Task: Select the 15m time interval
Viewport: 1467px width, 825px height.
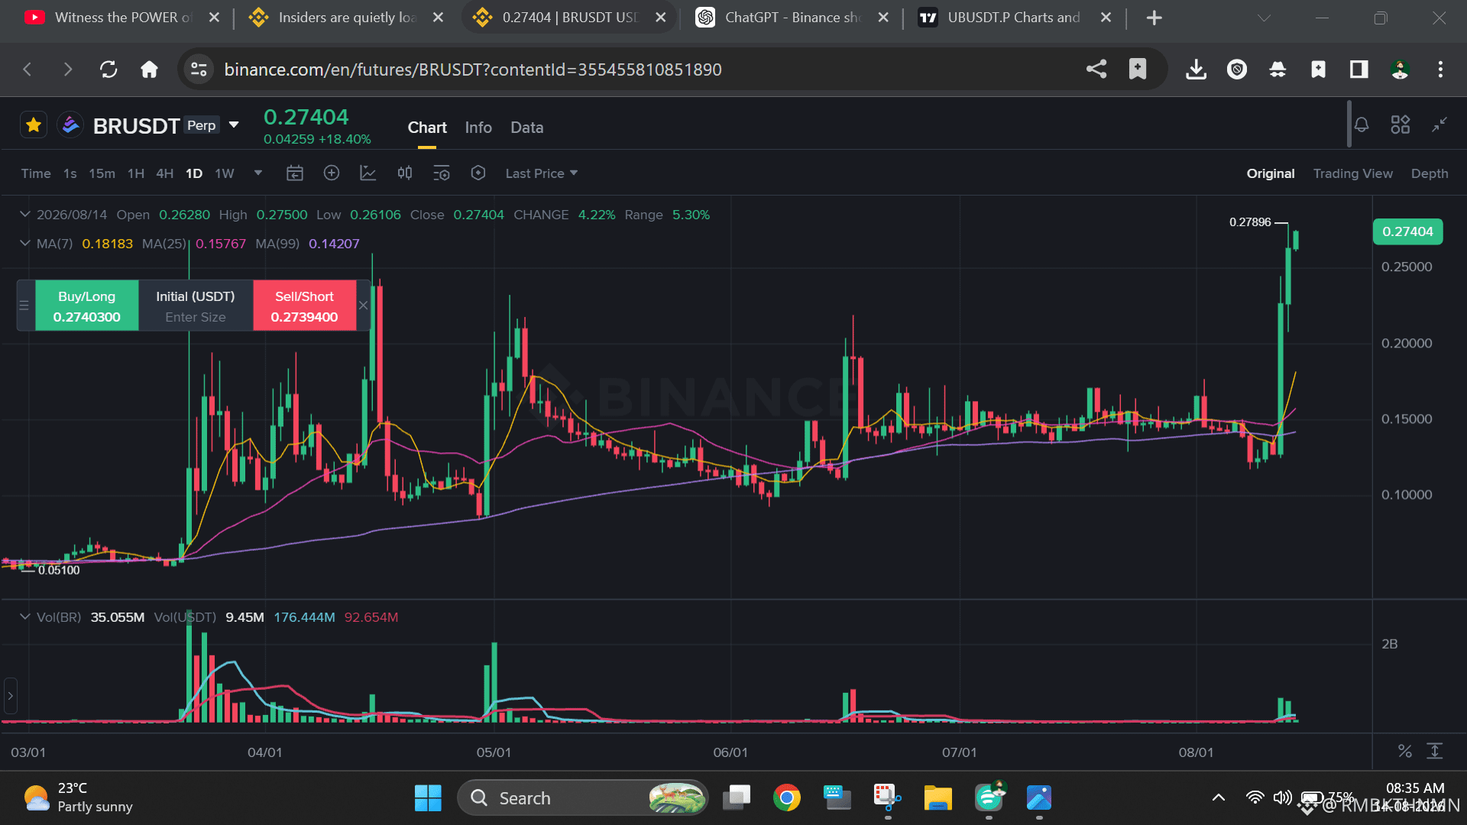Action: click(102, 173)
